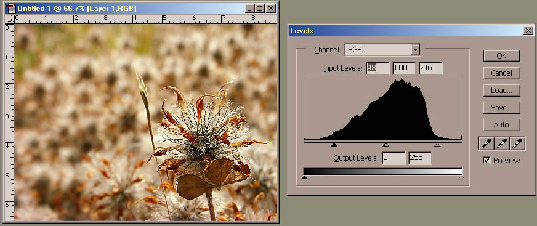
Task: Select the black point eyedropper
Action: click(487, 144)
